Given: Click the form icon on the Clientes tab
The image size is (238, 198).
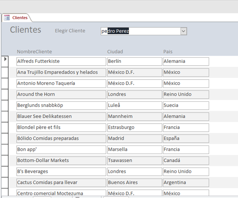Looking at the screenshot, I should click(6, 17).
